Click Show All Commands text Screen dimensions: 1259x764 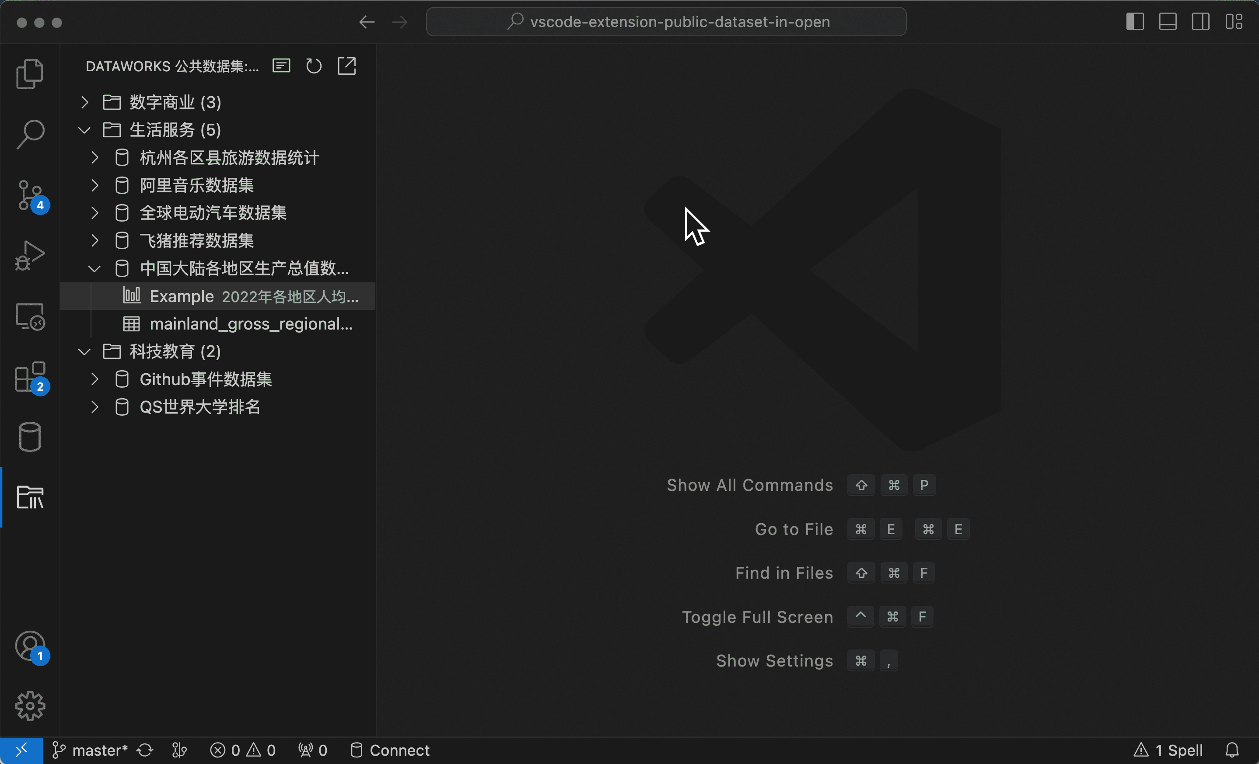click(749, 485)
